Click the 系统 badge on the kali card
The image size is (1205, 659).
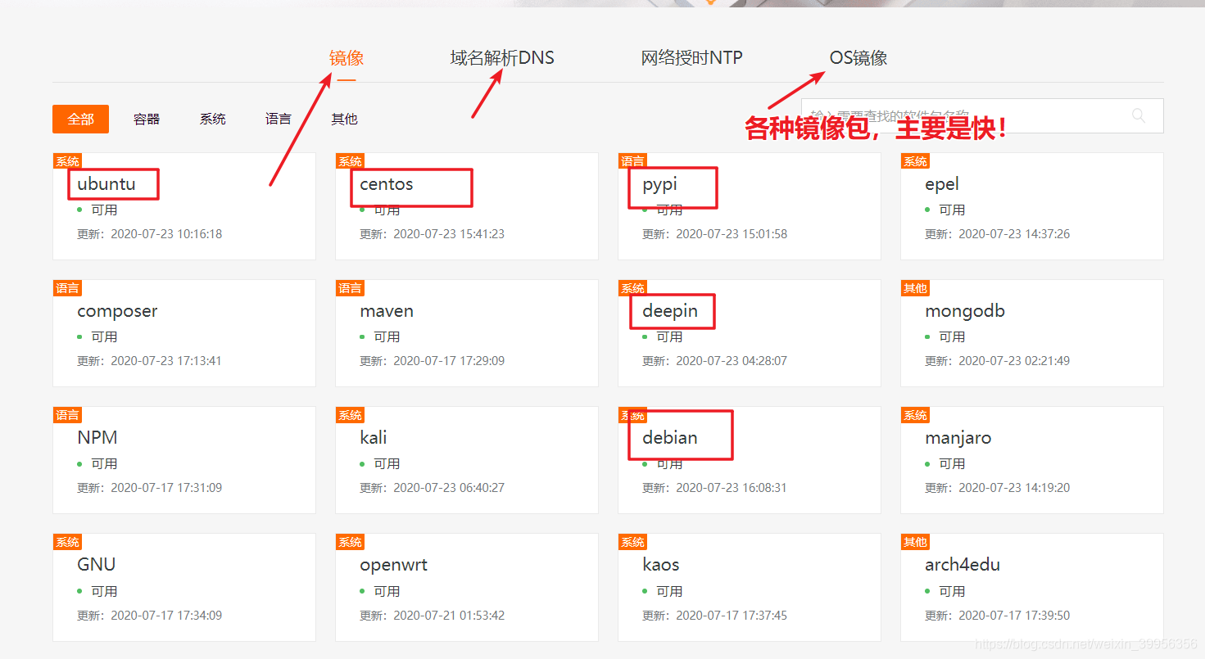point(350,414)
